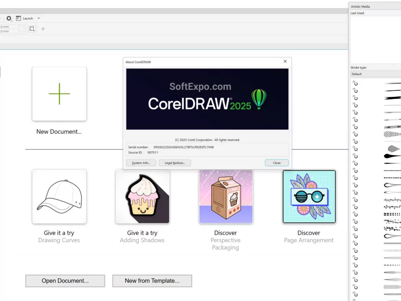
Task: Click the plus icon in the toolbar
Action: point(43,29)
